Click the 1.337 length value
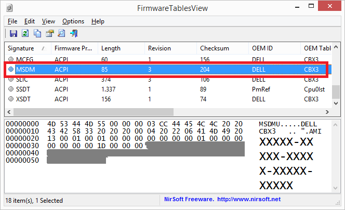 (108, 89)
